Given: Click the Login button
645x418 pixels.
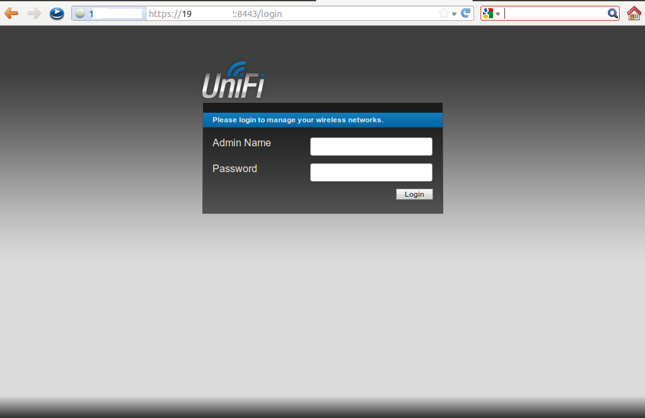Looking at the screenshot, I should pos(414,194).
